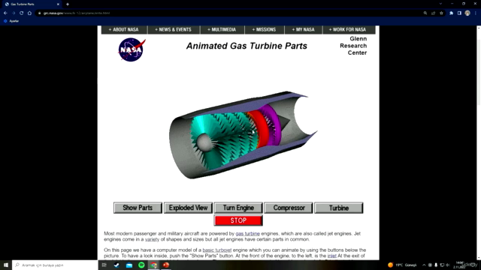The width and height of the screenshot is (481, 270).
Task: Bookmark this page with the star icon
Action: (x=441, y=13)
